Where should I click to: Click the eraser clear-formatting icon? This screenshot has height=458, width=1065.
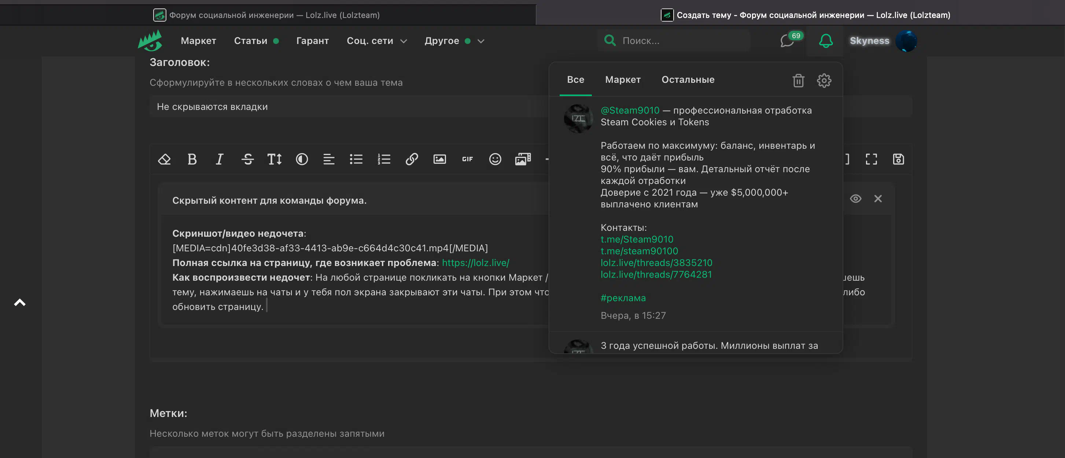[164, 159]
